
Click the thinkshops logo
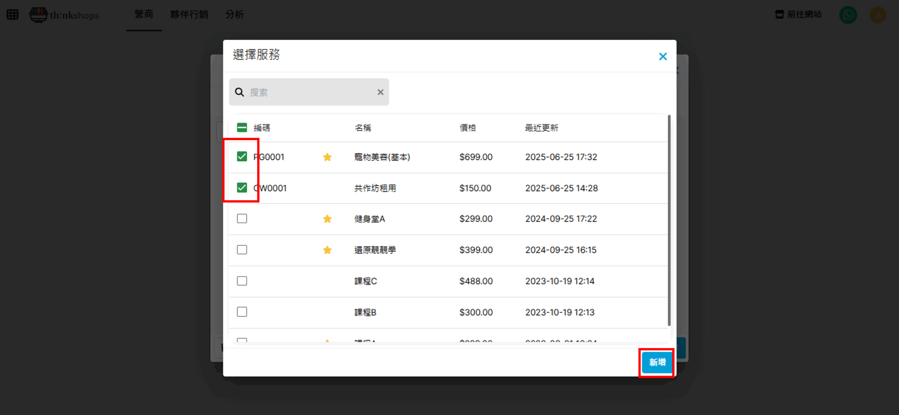click(x=65, y=15)
